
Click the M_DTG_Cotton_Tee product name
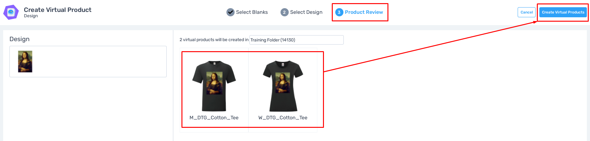tap(214, 118)
